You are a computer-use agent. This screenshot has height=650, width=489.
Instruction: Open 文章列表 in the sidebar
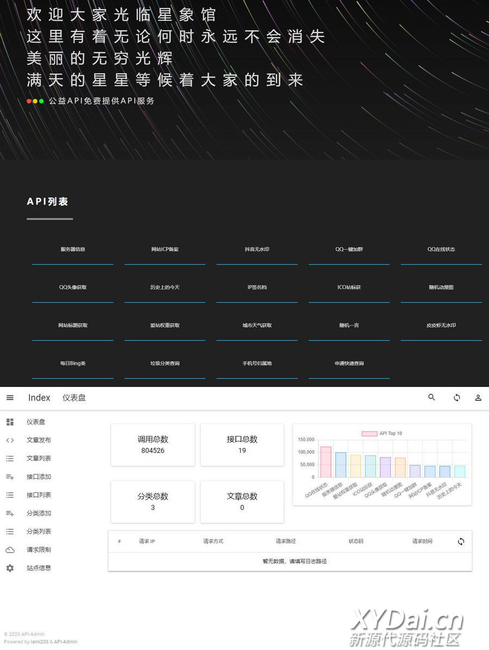tap(39, 459)
